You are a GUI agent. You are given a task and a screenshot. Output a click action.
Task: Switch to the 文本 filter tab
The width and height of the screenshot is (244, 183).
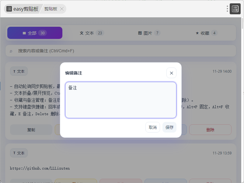[x=92, y=33]
